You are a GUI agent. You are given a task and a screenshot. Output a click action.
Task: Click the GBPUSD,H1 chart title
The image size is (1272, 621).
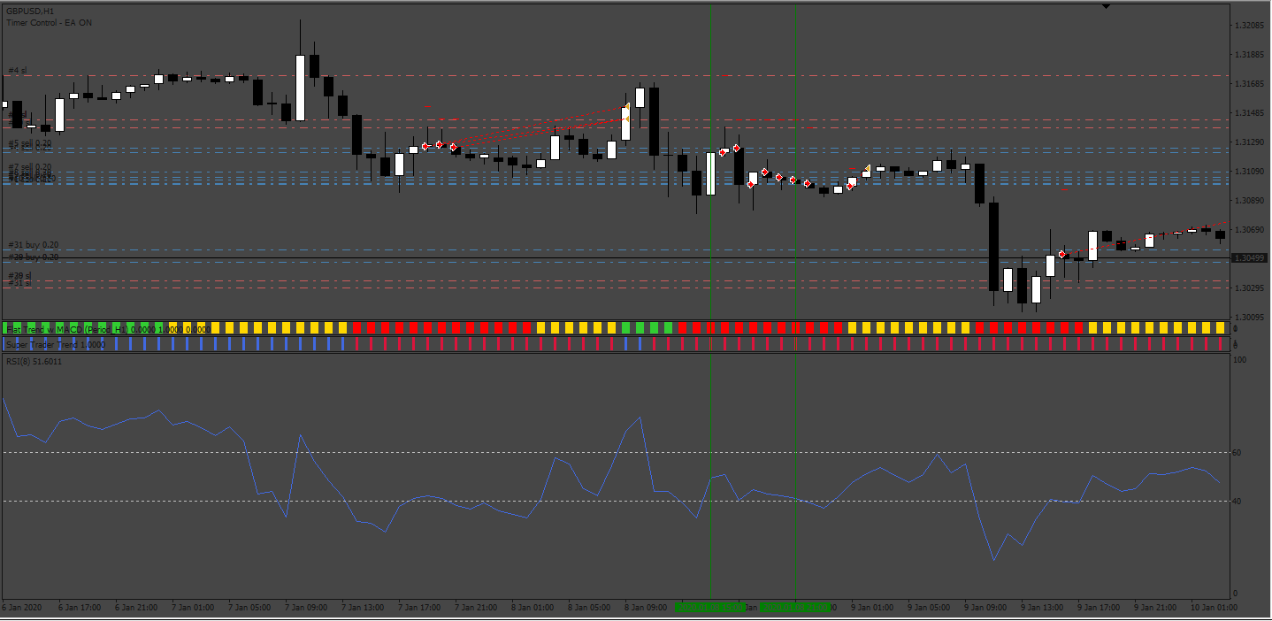(30, 11)
